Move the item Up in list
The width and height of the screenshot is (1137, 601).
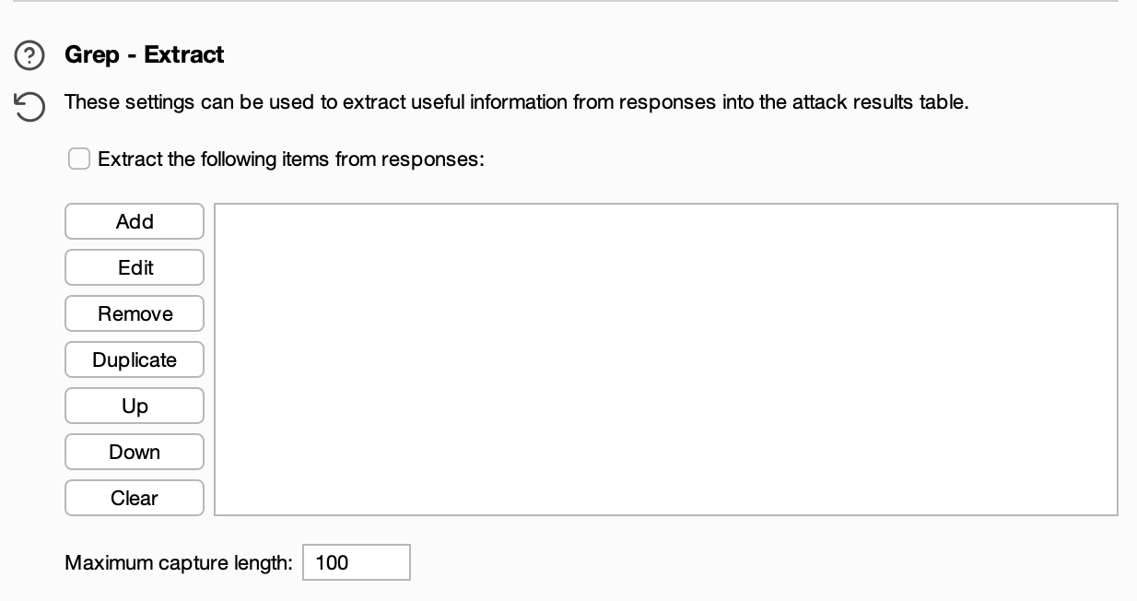tap(135, 407)
